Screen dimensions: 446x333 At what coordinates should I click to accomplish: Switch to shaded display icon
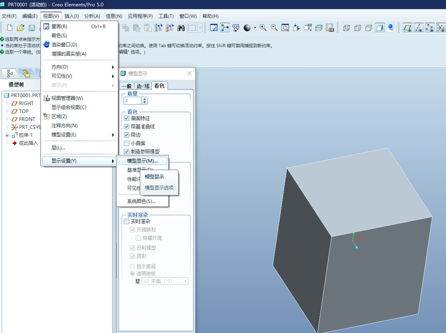click(x=380, y=28)
